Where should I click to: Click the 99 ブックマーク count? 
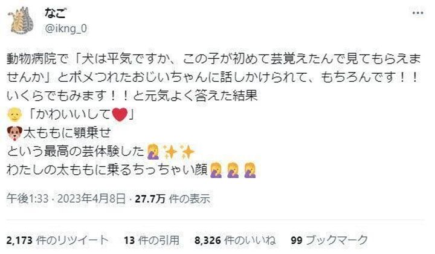[329, 240]
